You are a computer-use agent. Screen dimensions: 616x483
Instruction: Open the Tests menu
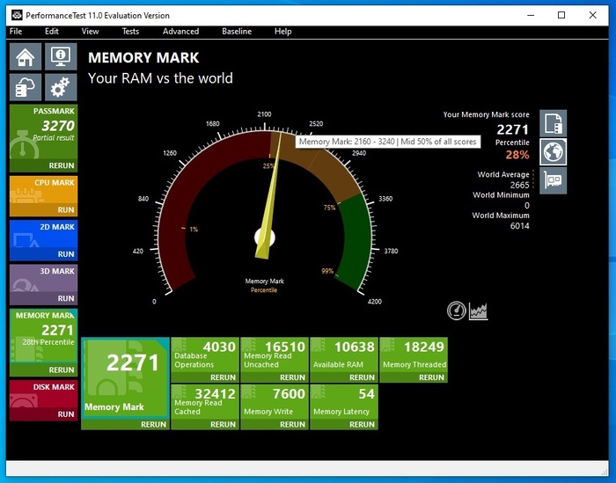pos(130,32)
